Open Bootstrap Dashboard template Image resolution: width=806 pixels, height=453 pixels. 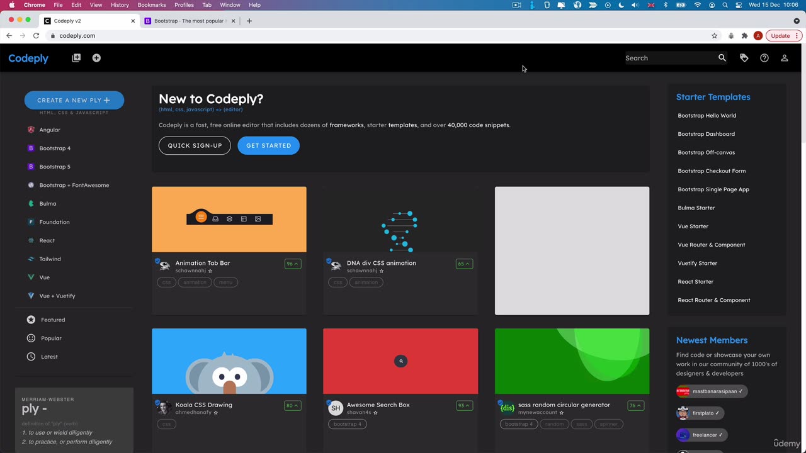(x=706, y=134)
